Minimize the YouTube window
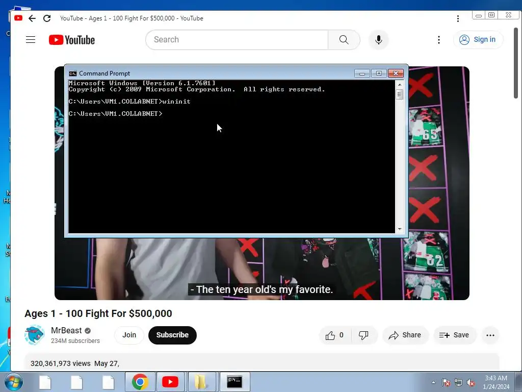The width and height of the screenshot is (522, 392). [478, 15]
